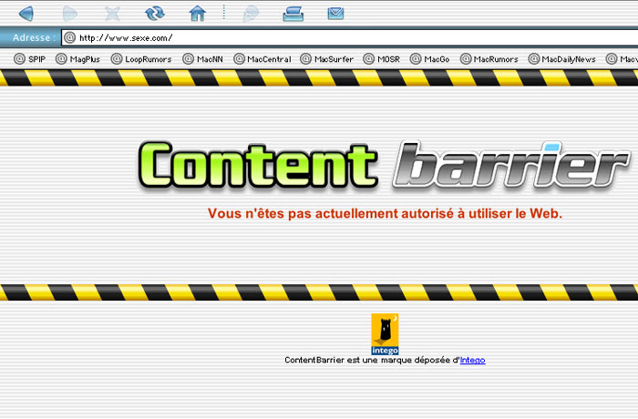638x419 pixels.
Task: Click the Intego castle logo image
Action: point(385,334)
